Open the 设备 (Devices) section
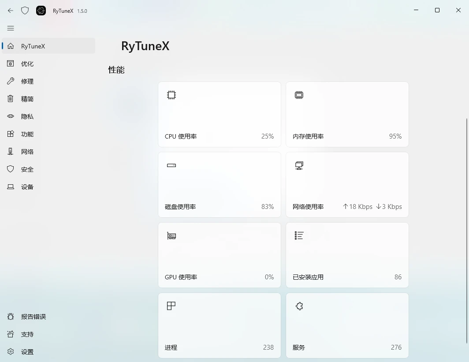Viewport: 469px width, 362px height. tap(26, 186)
